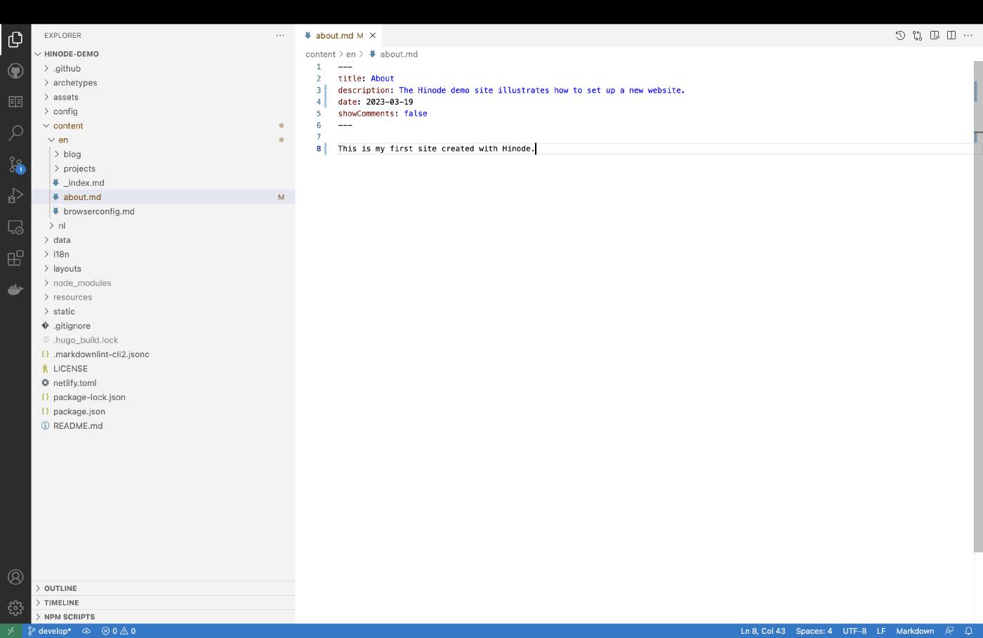
Task: Open the Accounts menu
Action: pyautogui.click(x=15, y=577)
